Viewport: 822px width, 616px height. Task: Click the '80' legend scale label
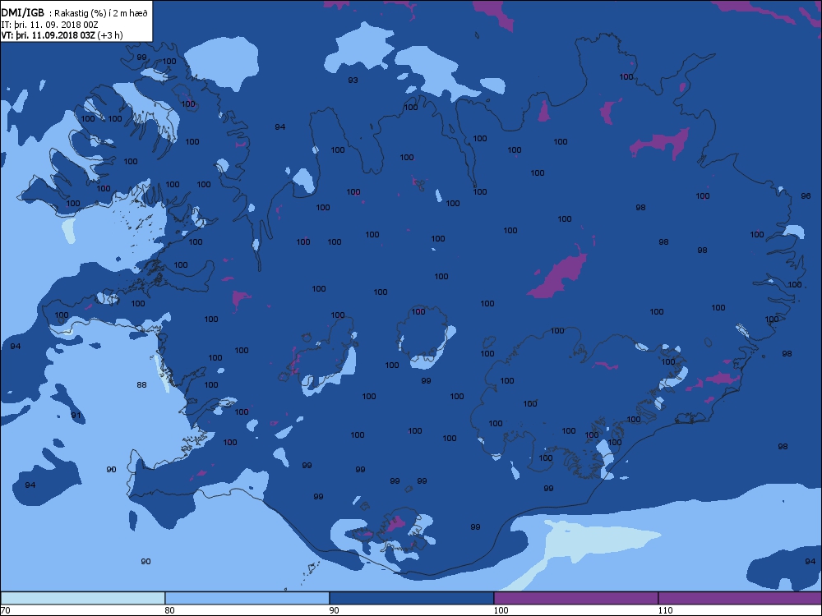[x=169, y=610]
